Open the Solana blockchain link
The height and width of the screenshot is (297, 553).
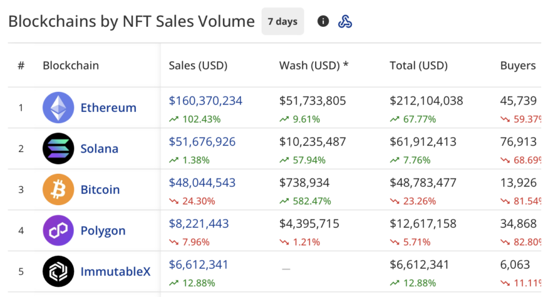tap(99, 149)
